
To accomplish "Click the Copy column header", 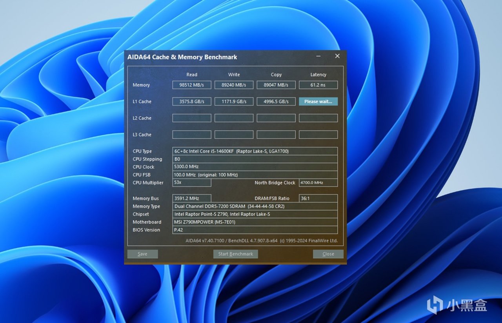I will point(276,75).
